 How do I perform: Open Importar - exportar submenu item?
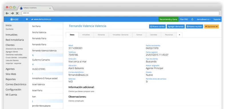pos(13,63)
